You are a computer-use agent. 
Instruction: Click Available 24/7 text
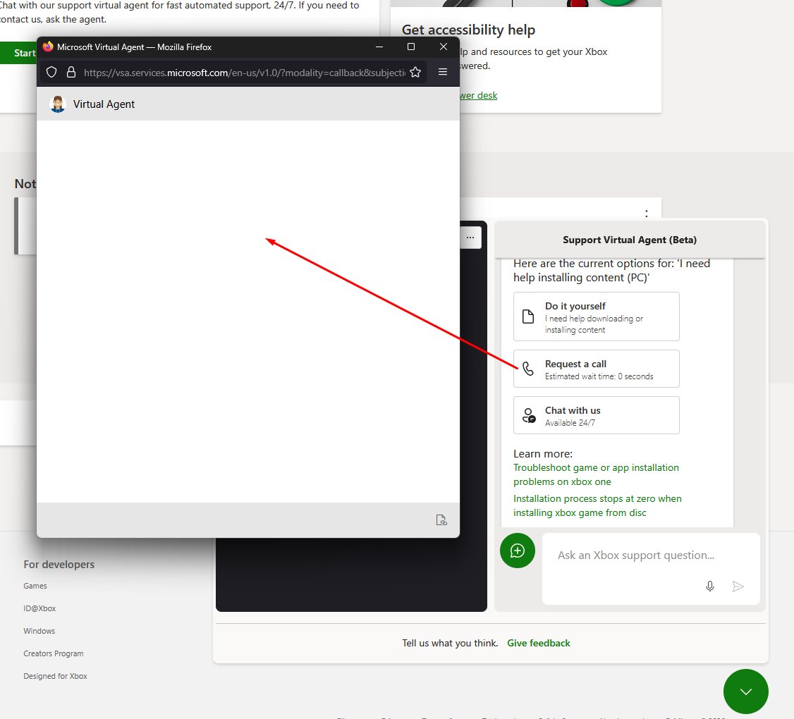(570, 423)
